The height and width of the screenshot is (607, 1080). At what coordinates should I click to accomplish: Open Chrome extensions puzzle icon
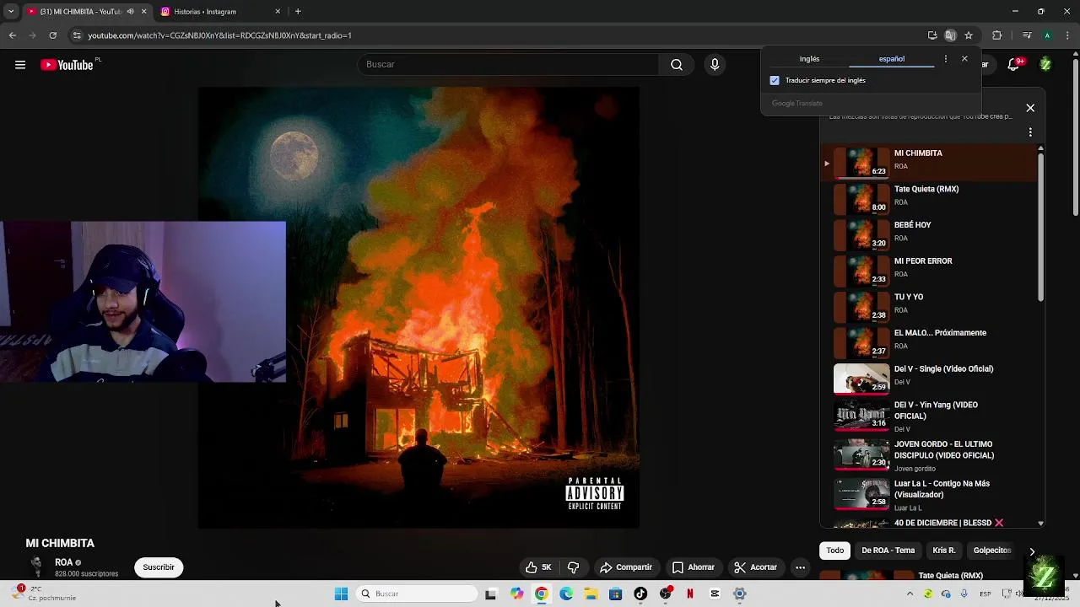pyautogui.click(x=997, y=35)
